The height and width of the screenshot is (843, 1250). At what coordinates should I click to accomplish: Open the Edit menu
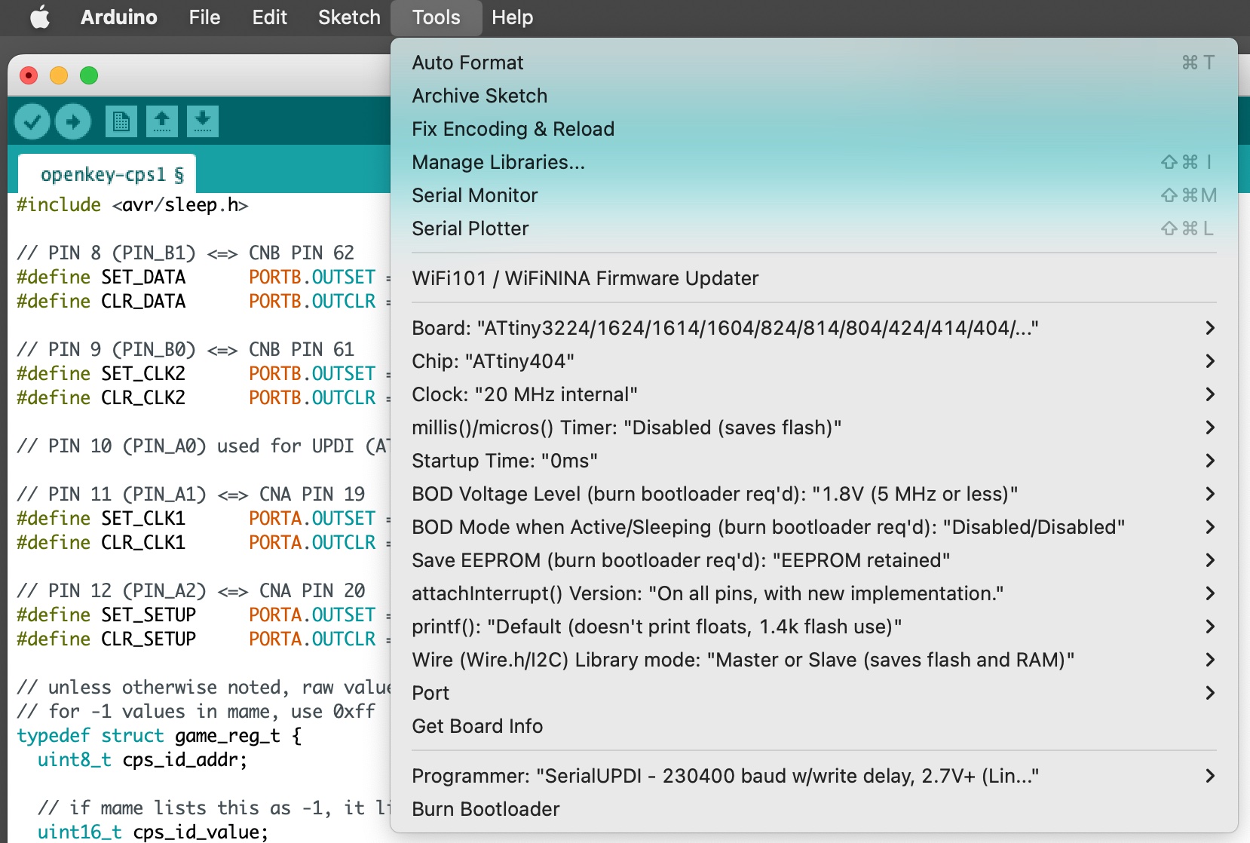point(269,17)
